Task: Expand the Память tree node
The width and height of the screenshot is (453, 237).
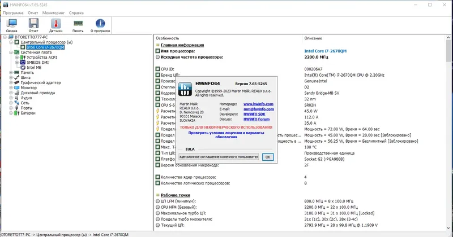Action: 11,73
